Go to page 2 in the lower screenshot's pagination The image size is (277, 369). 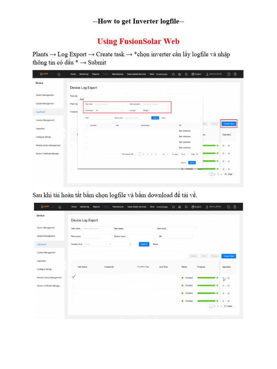point(214,306)
